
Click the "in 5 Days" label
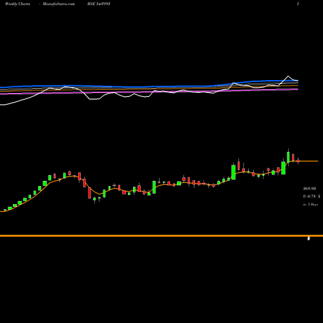pos(310,204)
